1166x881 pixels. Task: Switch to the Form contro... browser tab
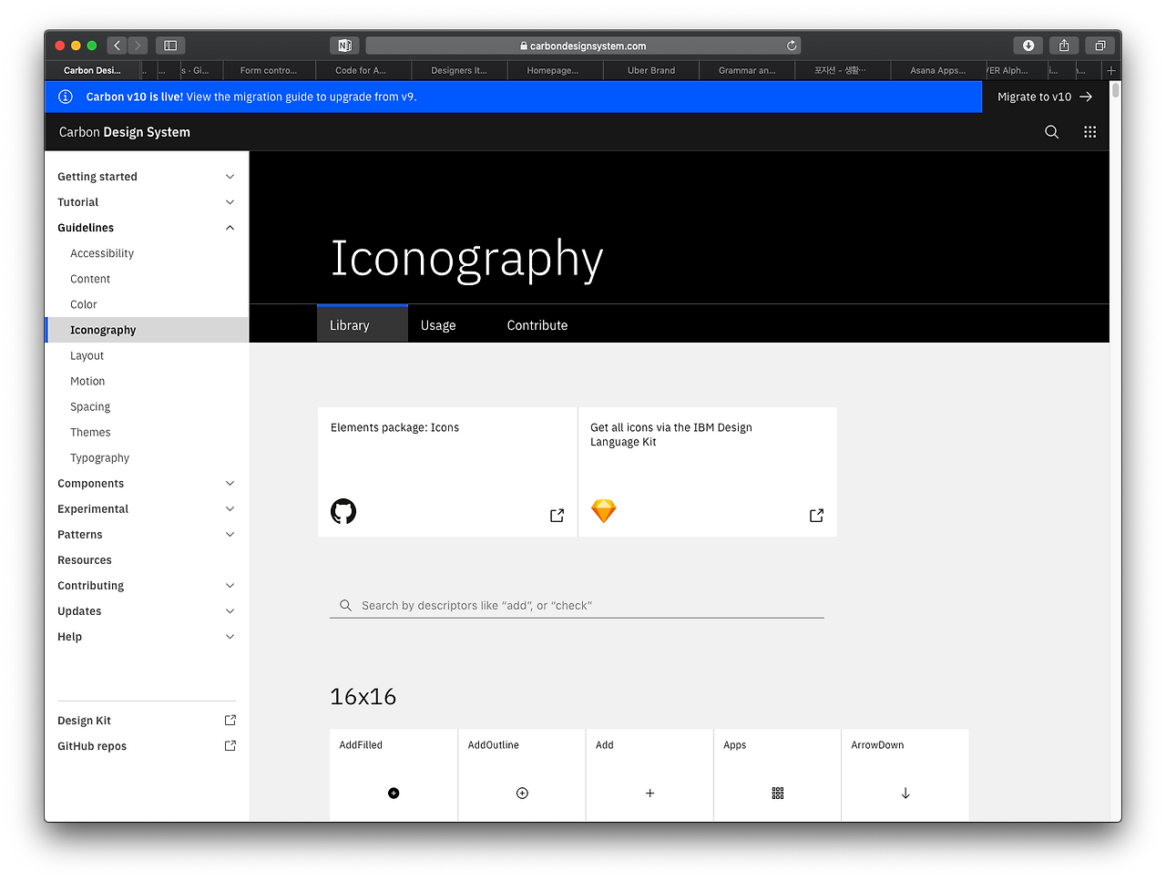click(x=269, y=70)
